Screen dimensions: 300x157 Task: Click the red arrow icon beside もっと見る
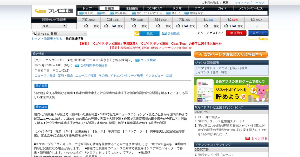click(247, 139)
